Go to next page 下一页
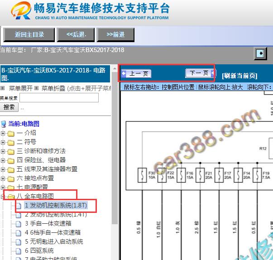Image resolution: width=273 pixels, height=260 pixels. pyautogui.click(x=200, y=73)
